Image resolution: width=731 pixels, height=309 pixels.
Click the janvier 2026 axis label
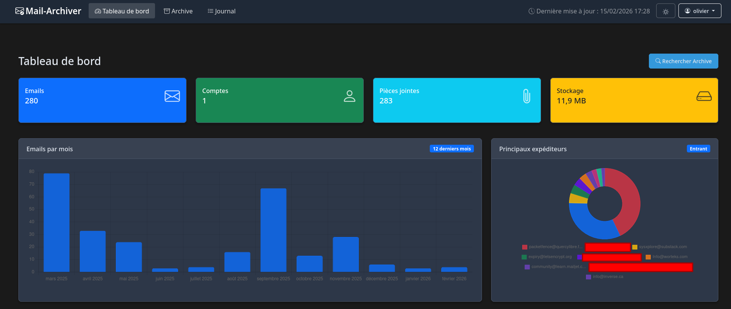[x=418, y=279]
